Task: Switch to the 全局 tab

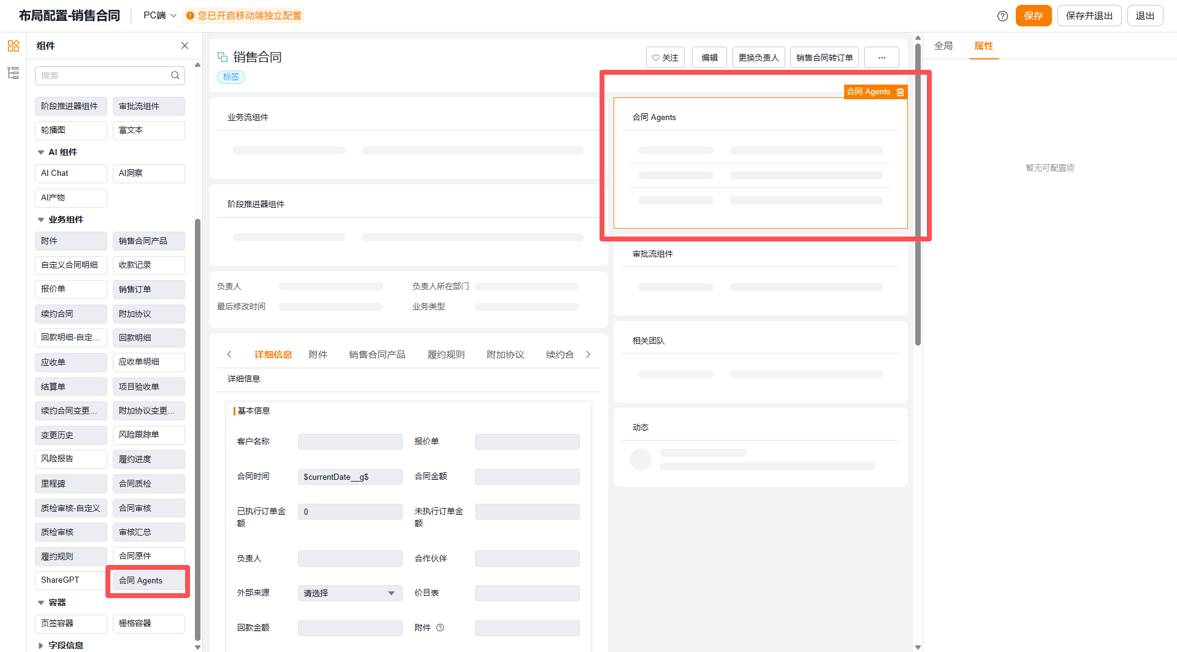Action: coord(943,46)
